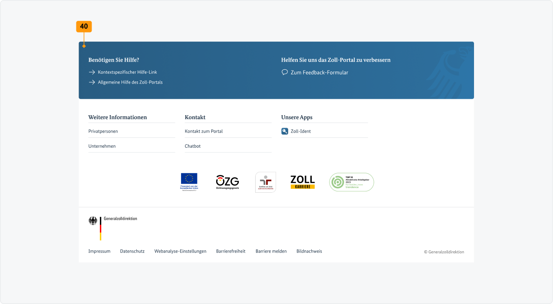Open the Unternehmen information page

(102, 146)
